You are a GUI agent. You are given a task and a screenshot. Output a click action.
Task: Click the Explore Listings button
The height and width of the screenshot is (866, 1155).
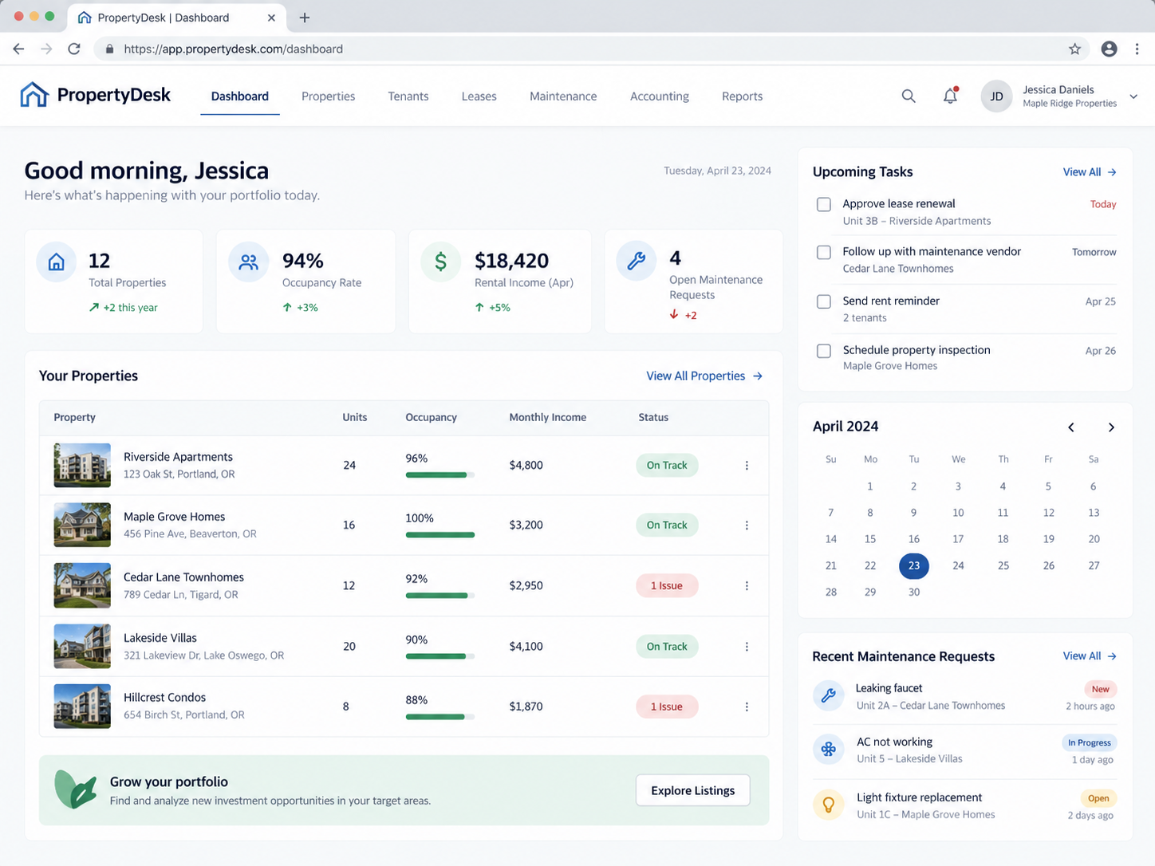[x=693, y=790]
